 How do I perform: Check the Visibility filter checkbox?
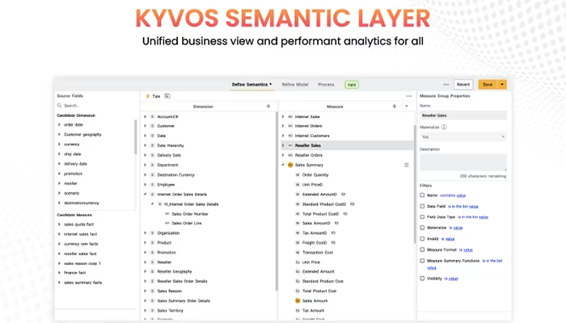(x=422, y=279)
